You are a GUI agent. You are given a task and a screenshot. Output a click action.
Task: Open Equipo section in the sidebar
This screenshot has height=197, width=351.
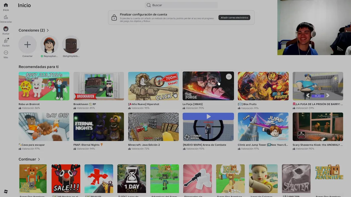[6, 41]
